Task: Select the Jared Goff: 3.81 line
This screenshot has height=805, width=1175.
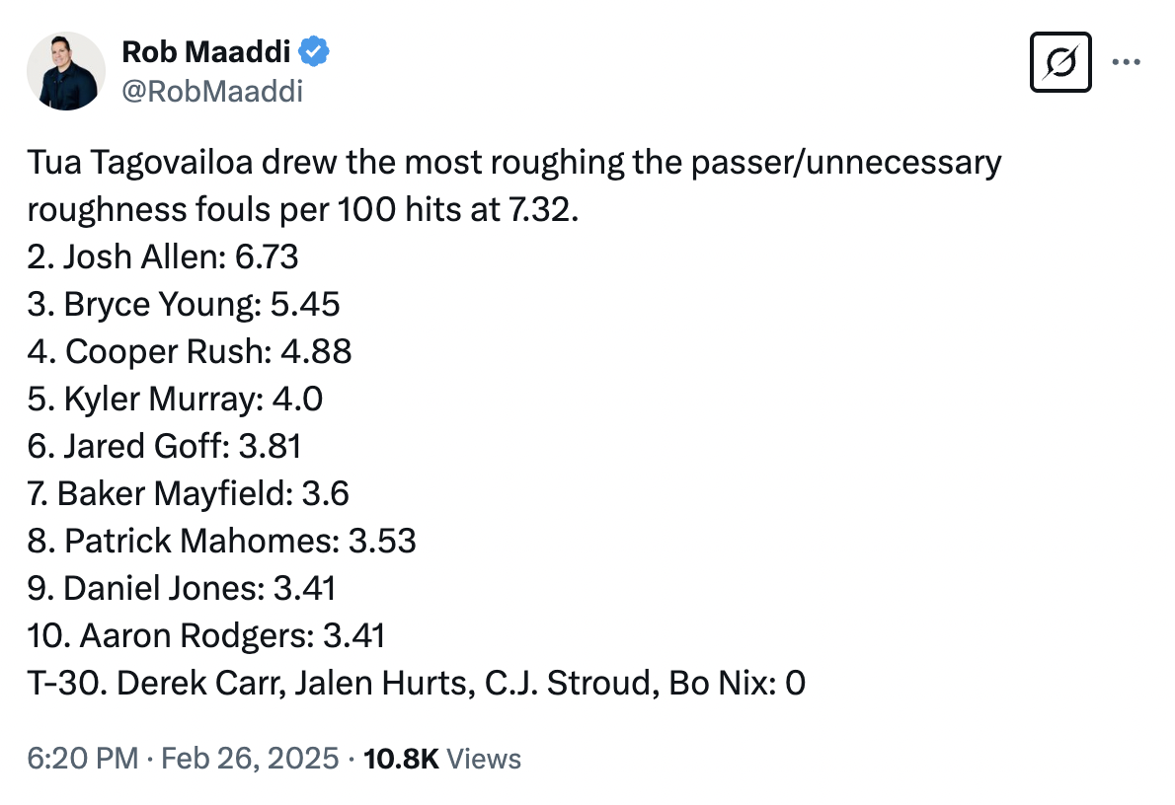Action: pyautogui.click(x=164, y=446)
